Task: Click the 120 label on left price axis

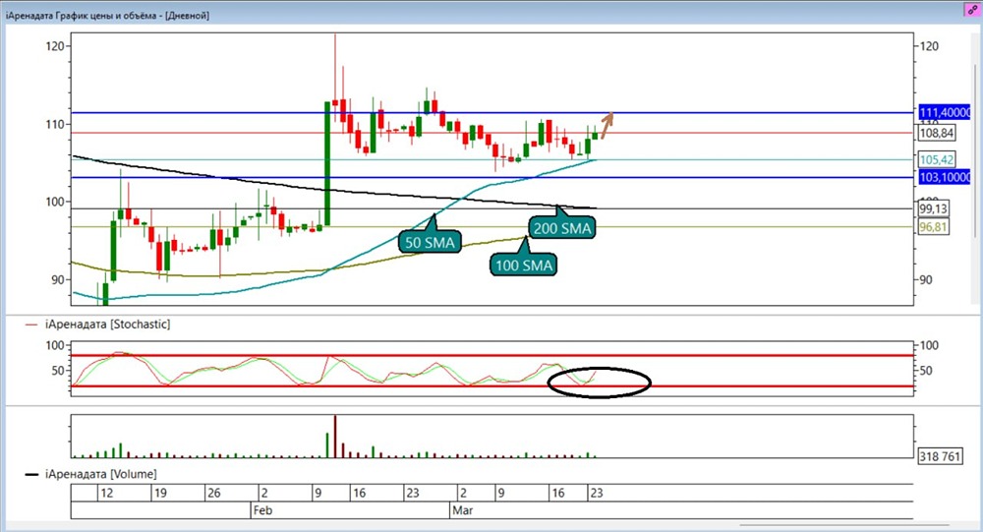Action: coord(55,46)
